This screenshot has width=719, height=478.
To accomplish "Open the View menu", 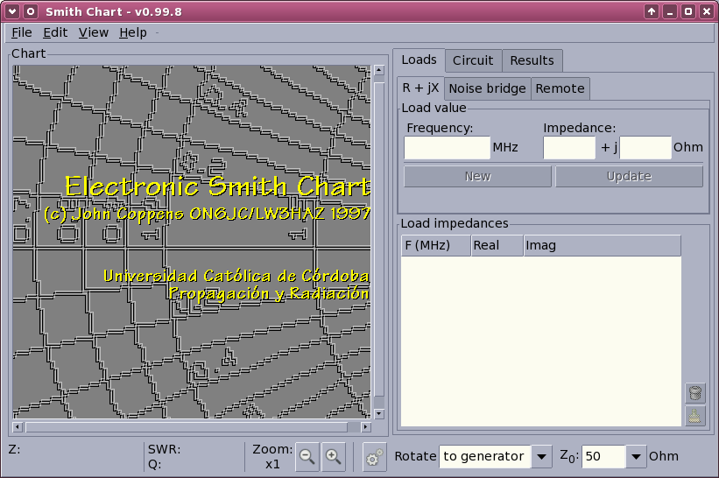I will 94,32.
